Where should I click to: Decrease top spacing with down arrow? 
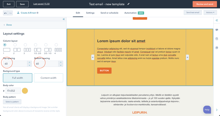pyautogui.click(x=29, y=65)
